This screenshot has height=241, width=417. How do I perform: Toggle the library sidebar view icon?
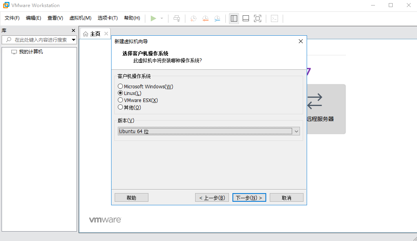pos(234,18)
